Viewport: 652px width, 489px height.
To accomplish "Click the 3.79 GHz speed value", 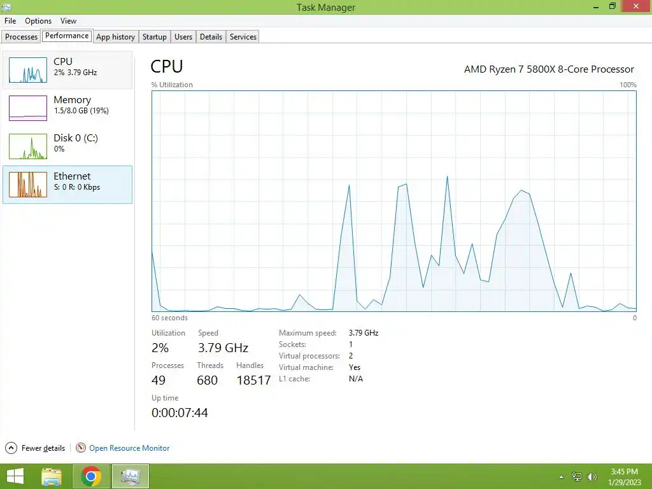I will [223, 348].
